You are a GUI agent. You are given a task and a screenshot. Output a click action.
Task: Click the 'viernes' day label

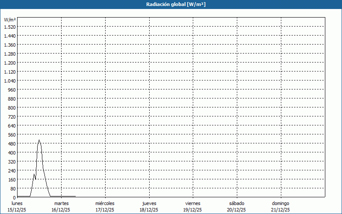tap(193, 203)
